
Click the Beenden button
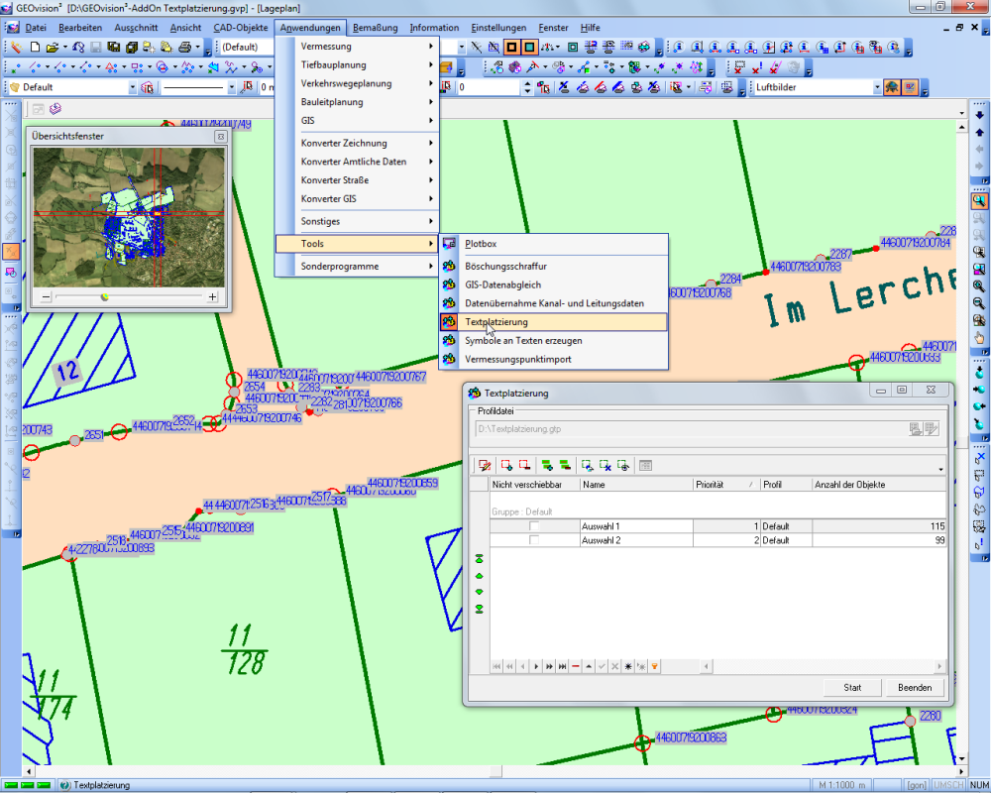(x=915, y=687)
